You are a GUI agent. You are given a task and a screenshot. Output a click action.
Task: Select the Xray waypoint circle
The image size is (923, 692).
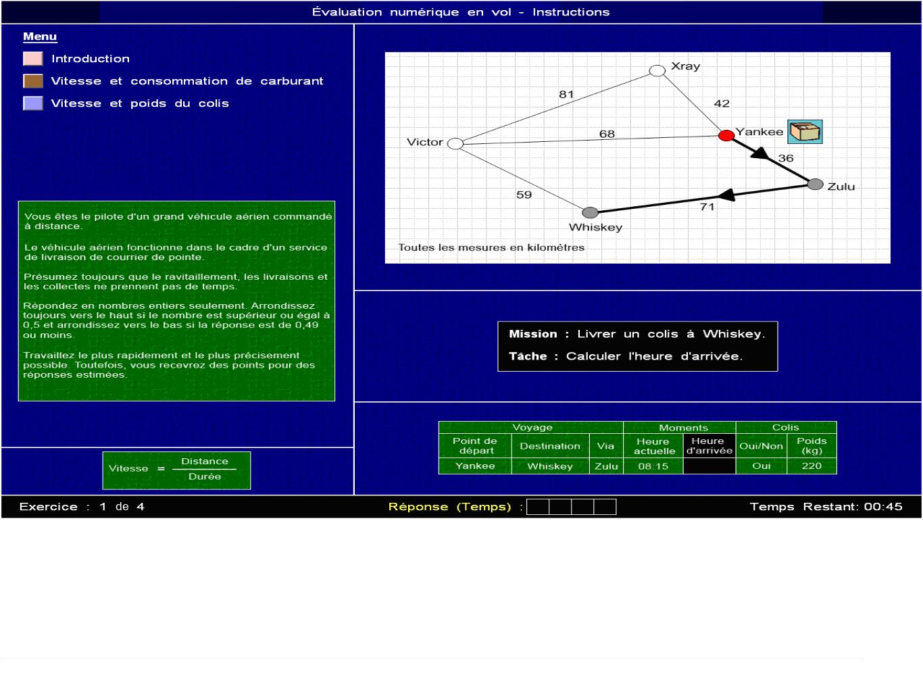657,71
